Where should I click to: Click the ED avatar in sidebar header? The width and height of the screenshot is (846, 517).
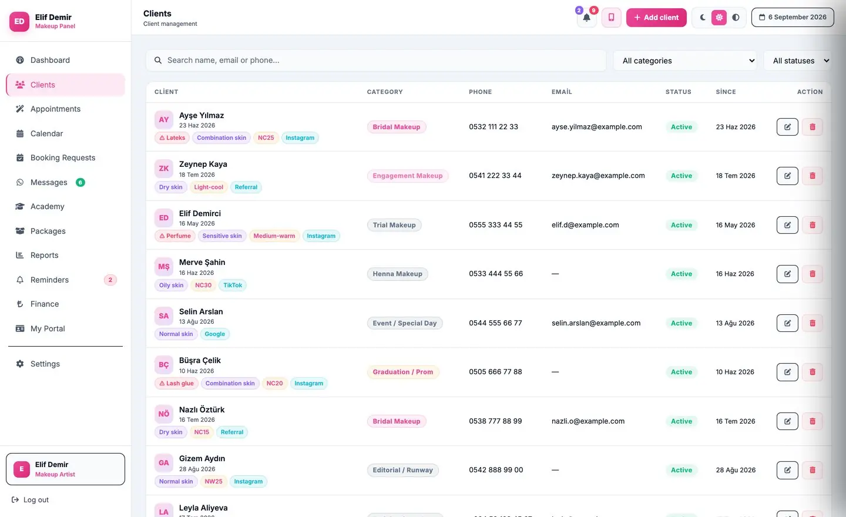tap(19, 21)
